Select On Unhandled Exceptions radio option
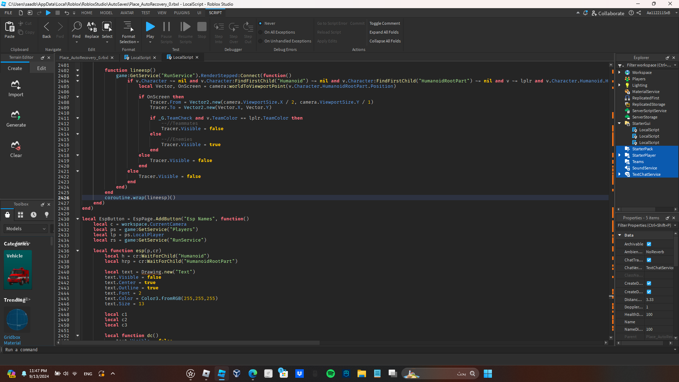The image size is (679, 382). [261, 41]
